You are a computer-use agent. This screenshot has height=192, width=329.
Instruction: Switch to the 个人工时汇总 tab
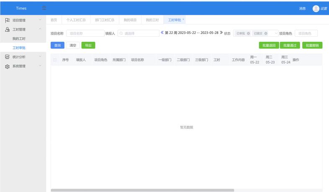(x=76, y=20)
